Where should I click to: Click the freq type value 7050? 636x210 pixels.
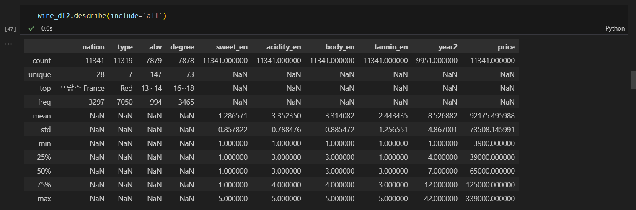pyautogui.click(x=124, y=102)
